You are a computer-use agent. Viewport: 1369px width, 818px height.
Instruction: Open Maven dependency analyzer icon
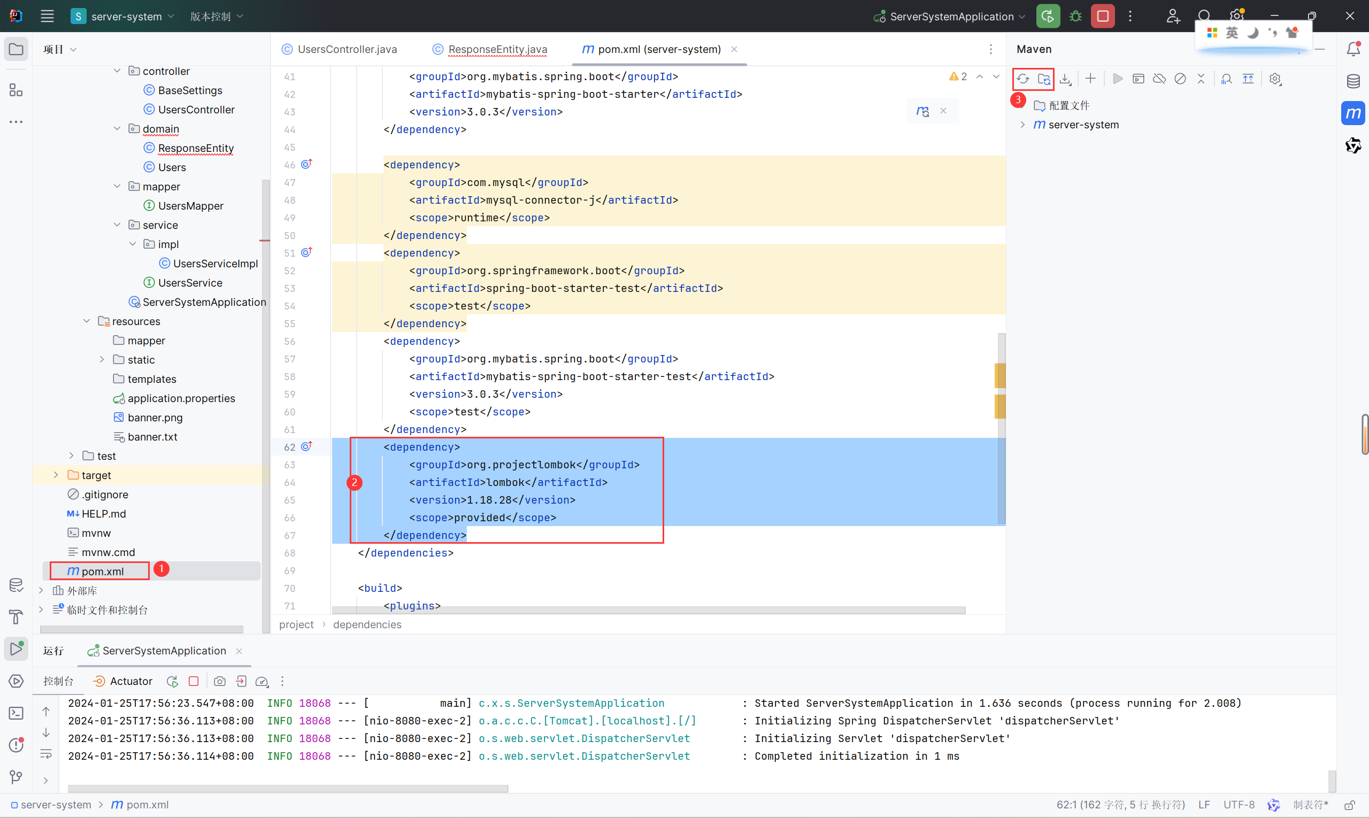coord(1227,79)
